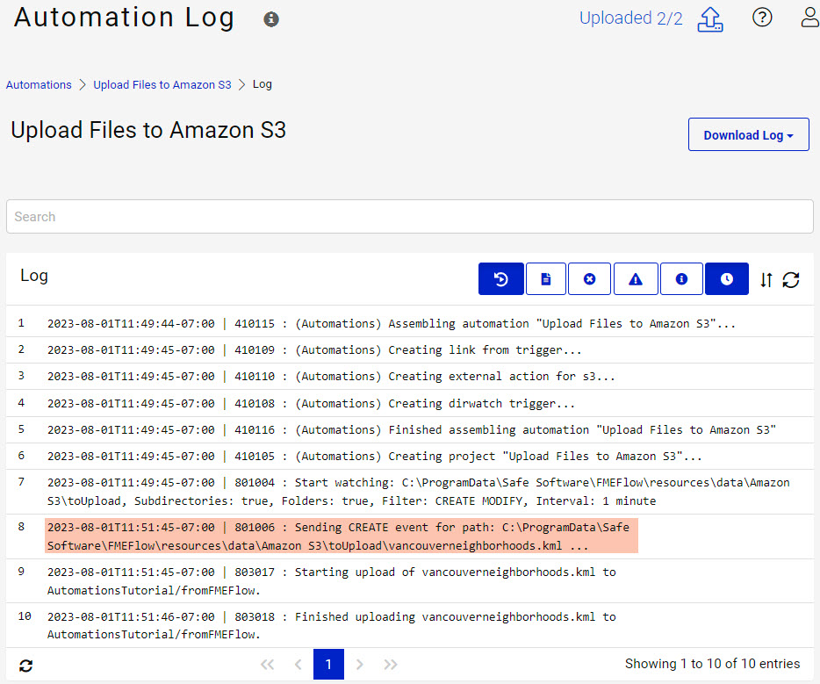The image size is (820, 684).
Task: Click Showing 1 to 10 of 10 entries text
Action: point(712,664)
